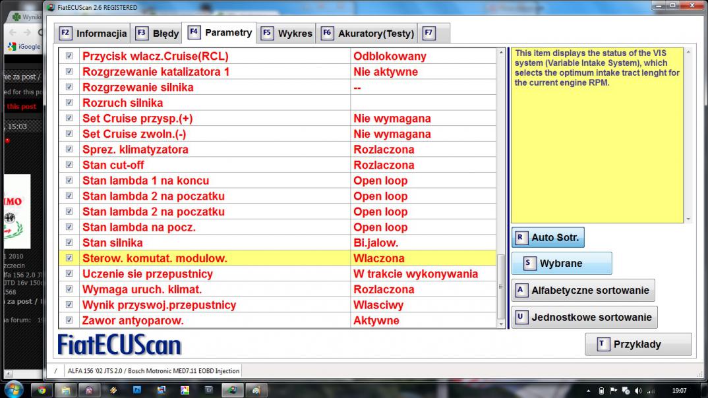708x398 pixels.
Task: Click the battery tray icon
Action: 601,391
